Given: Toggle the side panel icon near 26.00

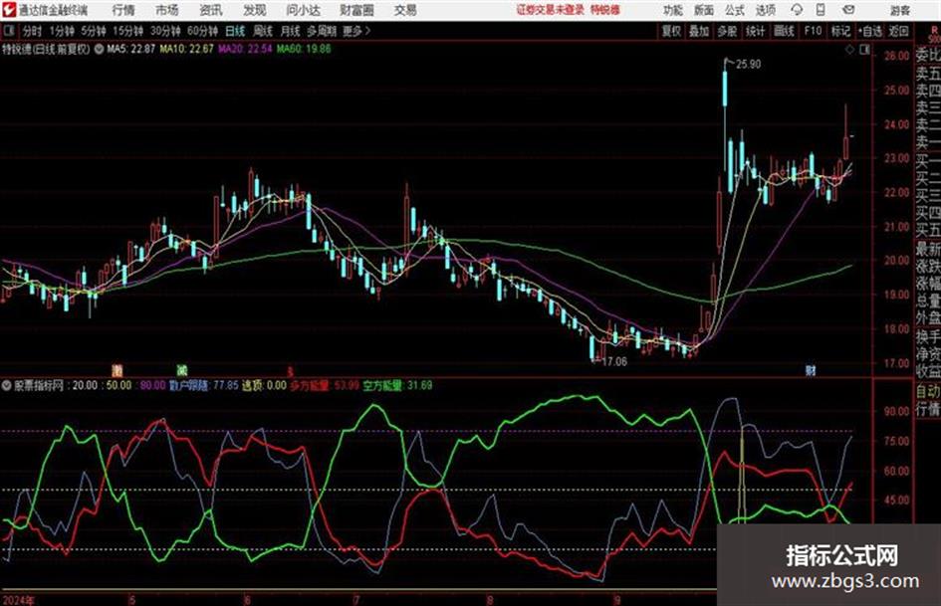Looking at the screenshot, I should click(x=864, y=50).
